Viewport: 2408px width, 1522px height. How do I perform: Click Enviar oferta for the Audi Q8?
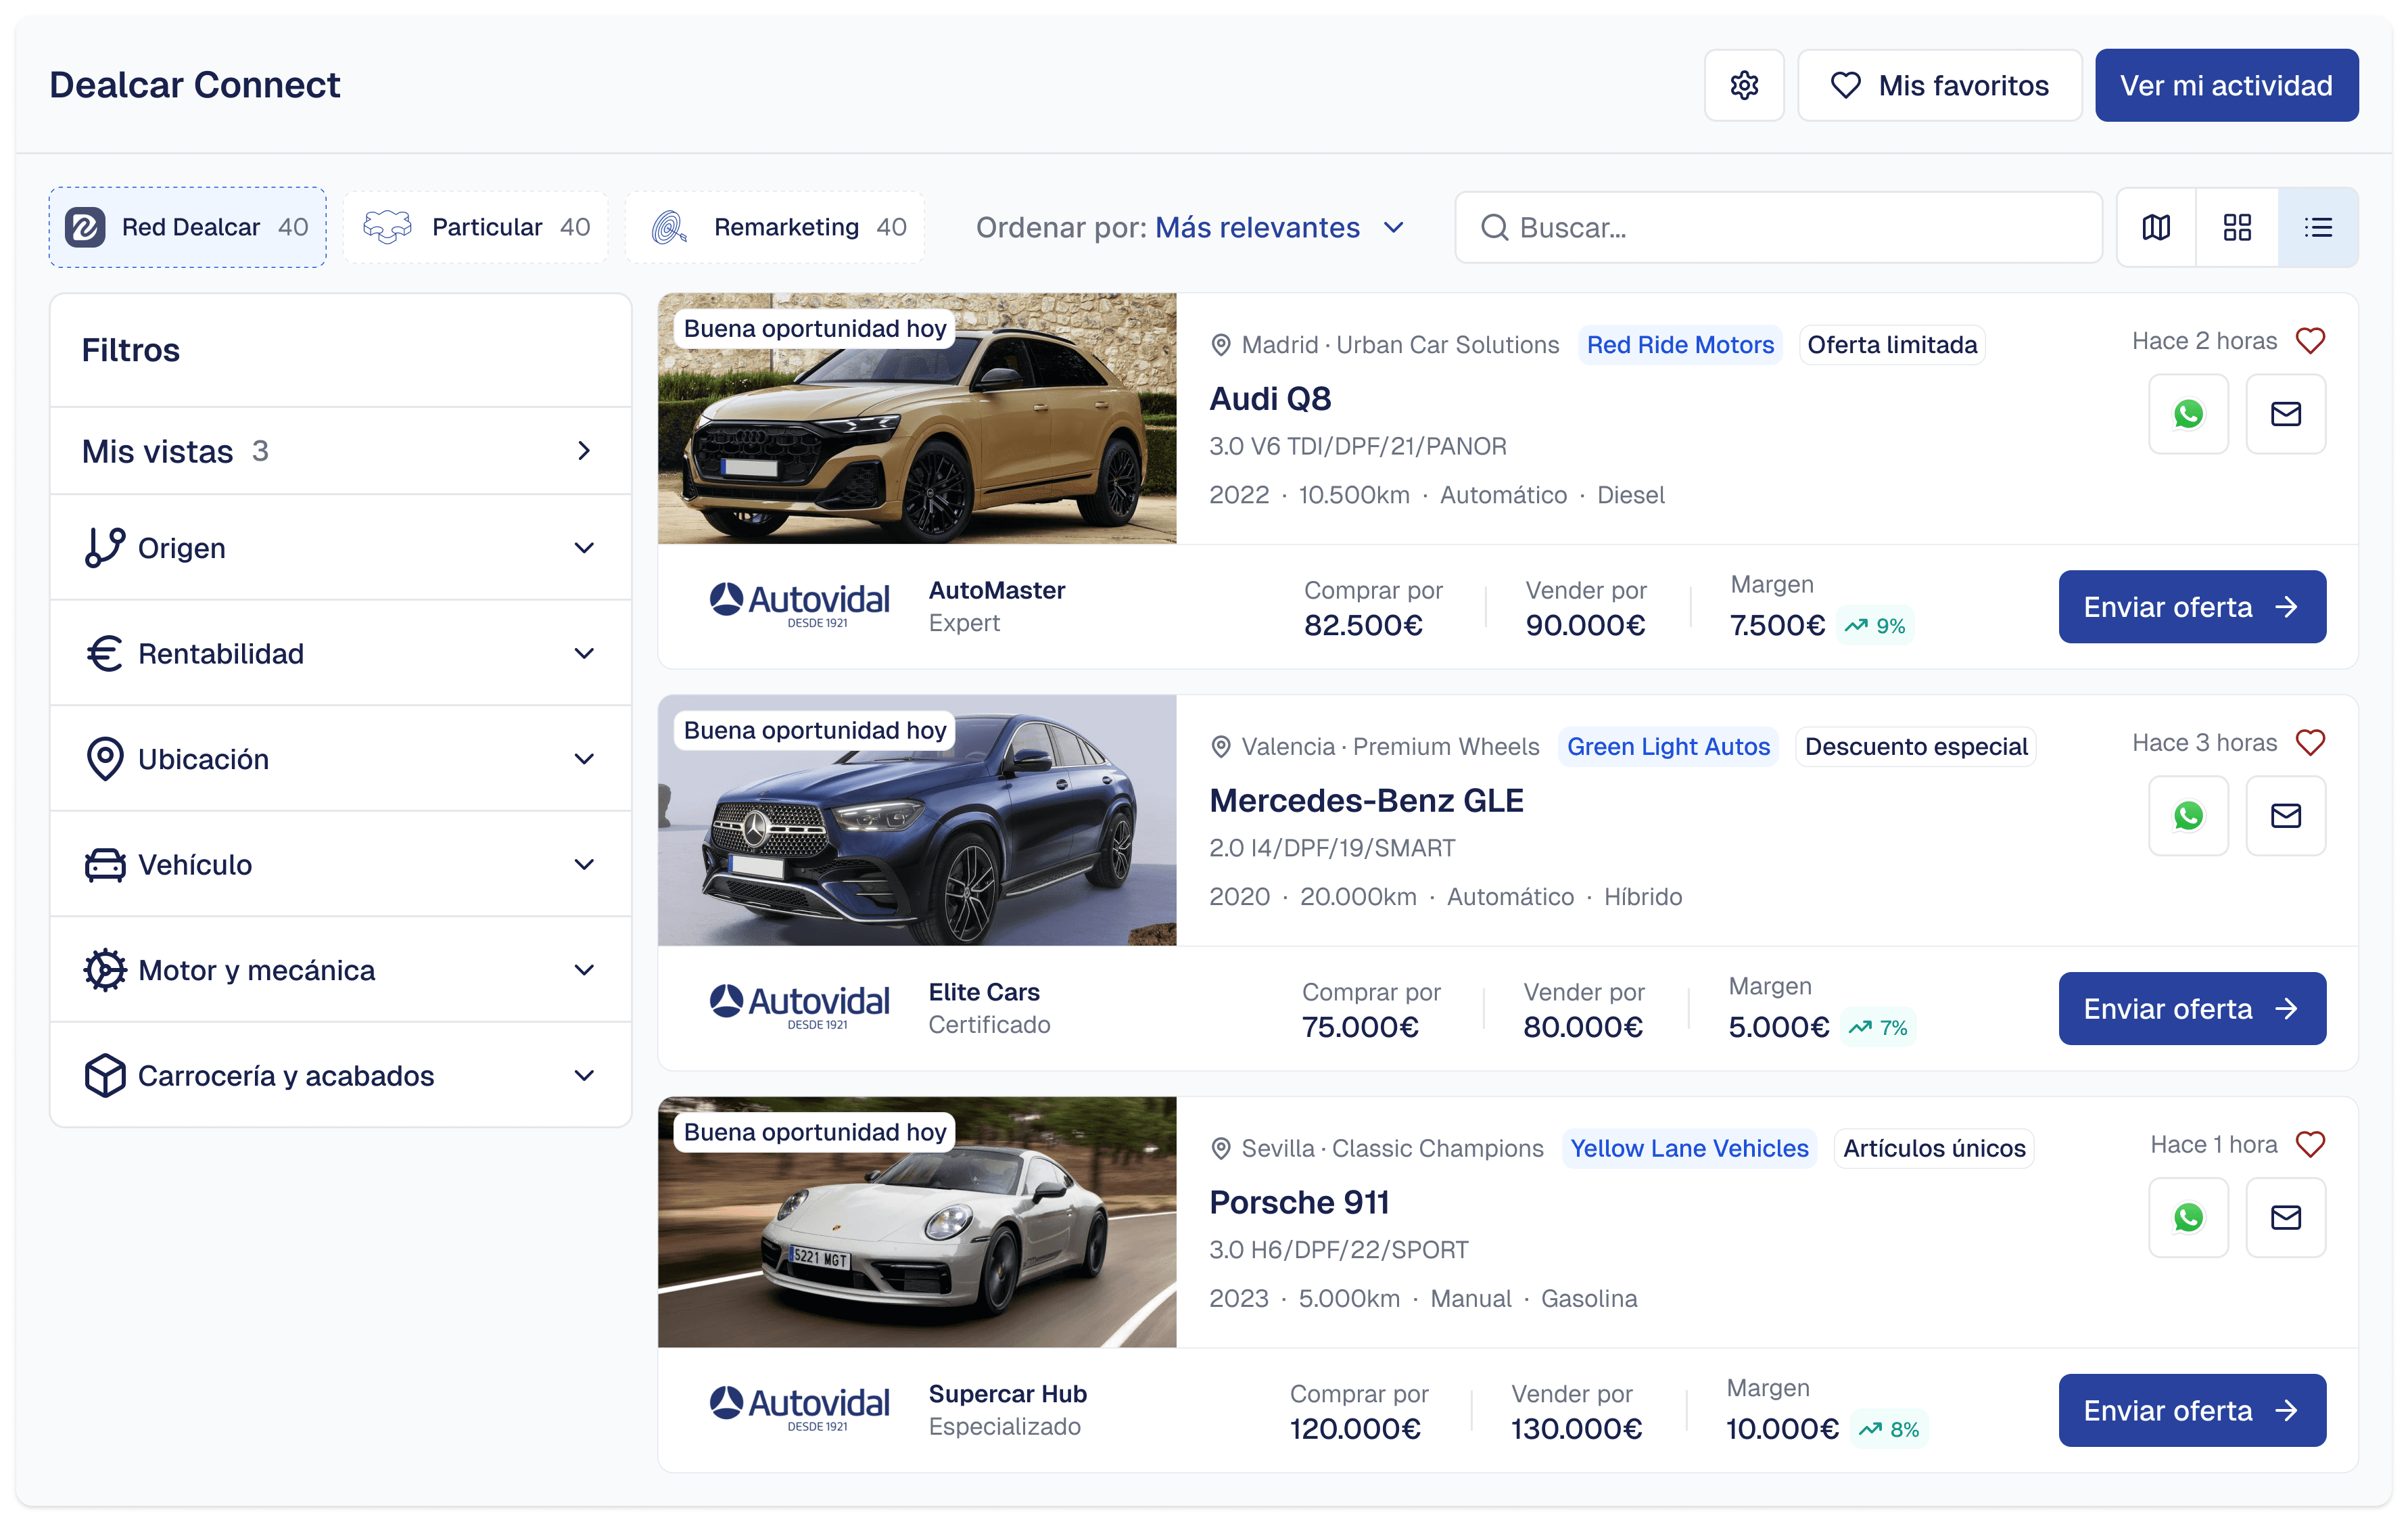2192,606
